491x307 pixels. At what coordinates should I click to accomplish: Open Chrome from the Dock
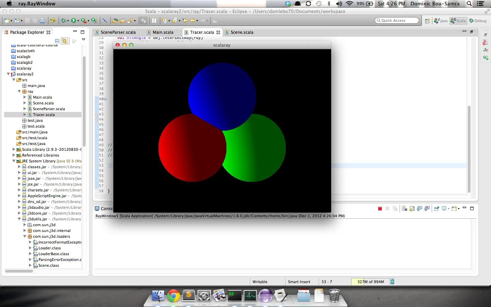pos(173,296)
